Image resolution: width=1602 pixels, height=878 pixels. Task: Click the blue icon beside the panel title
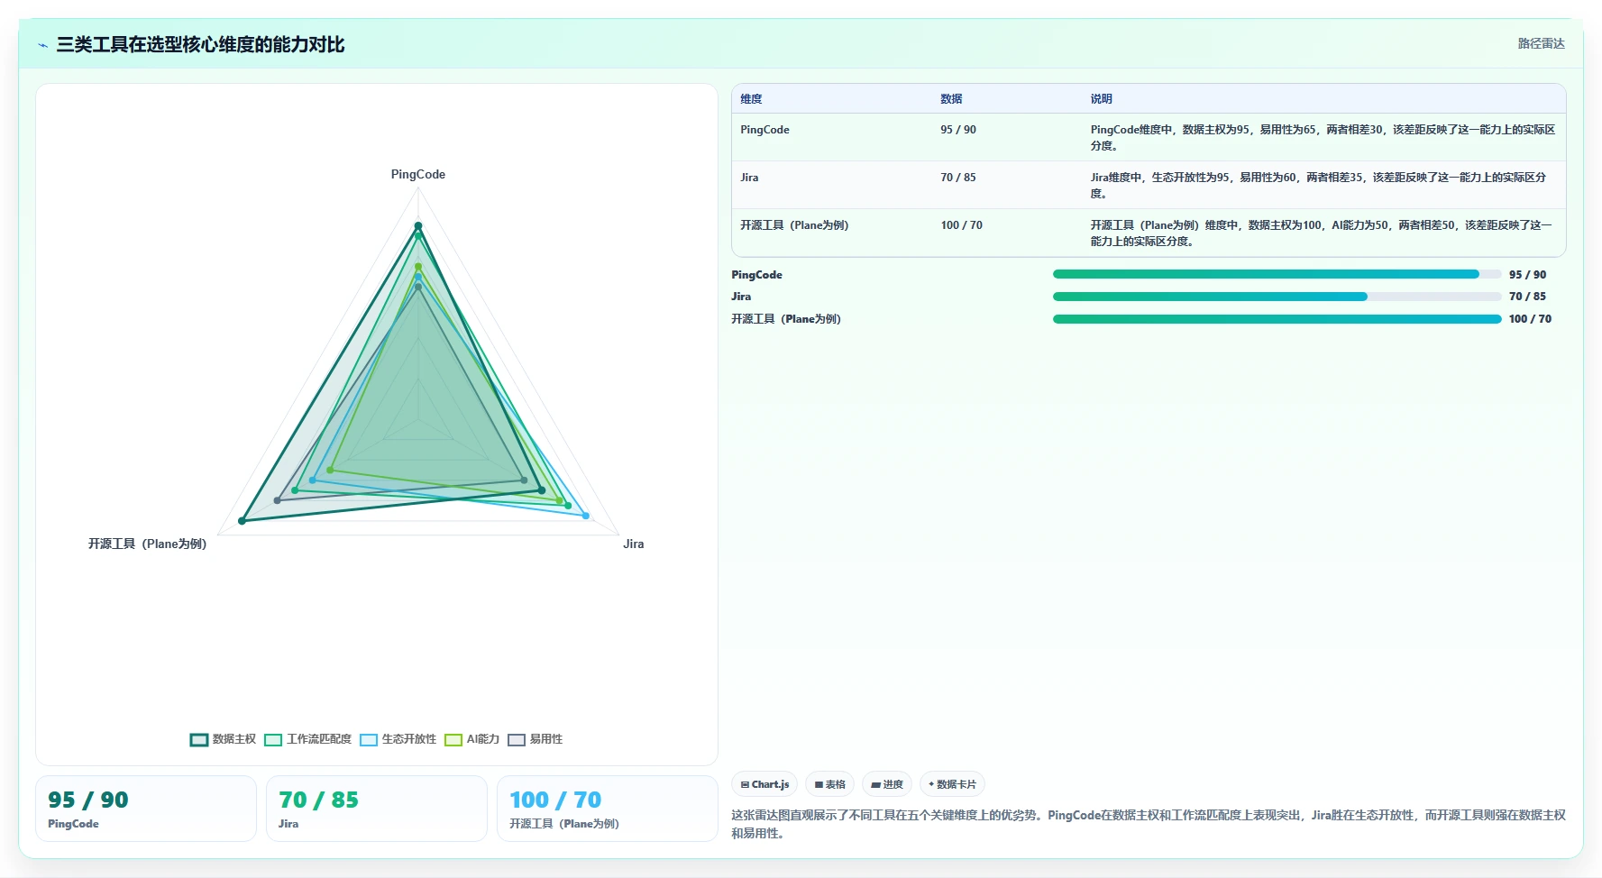pyautogui.click(x=43, y=45)
